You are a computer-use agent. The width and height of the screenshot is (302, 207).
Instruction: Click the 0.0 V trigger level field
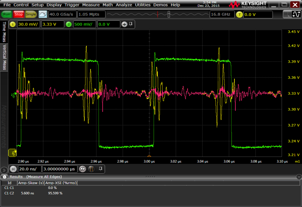pyautogui.click(x=258, y=15)
